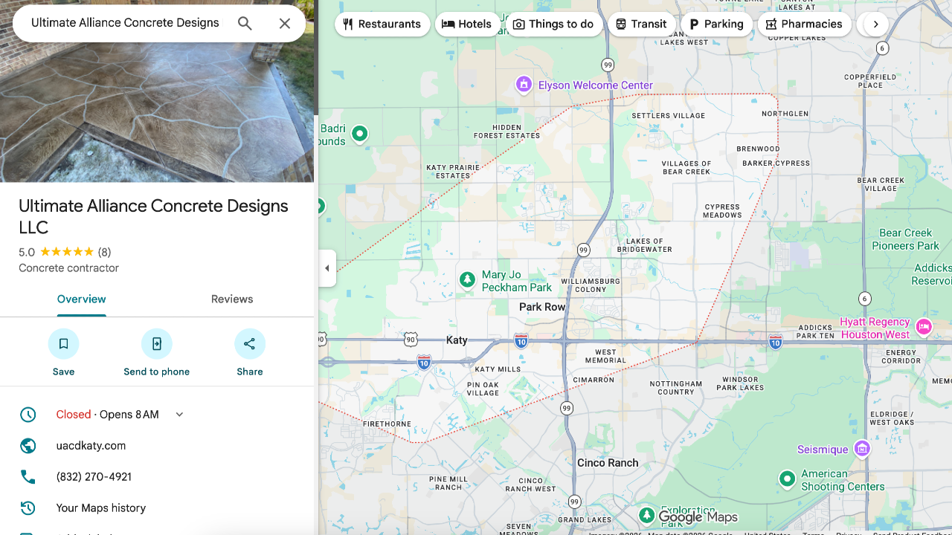Click the Concrete contractor category text
The height and width of the screenshot is (535, 952).
click(69, 268)
